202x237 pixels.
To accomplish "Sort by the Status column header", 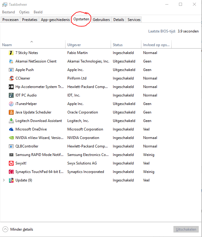I will click(x=118, y=45).
